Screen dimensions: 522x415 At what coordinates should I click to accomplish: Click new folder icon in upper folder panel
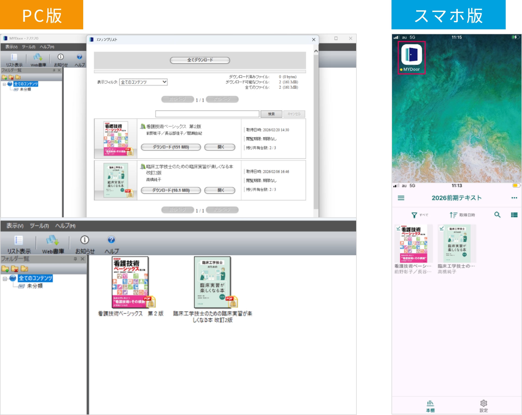[4, 77]
